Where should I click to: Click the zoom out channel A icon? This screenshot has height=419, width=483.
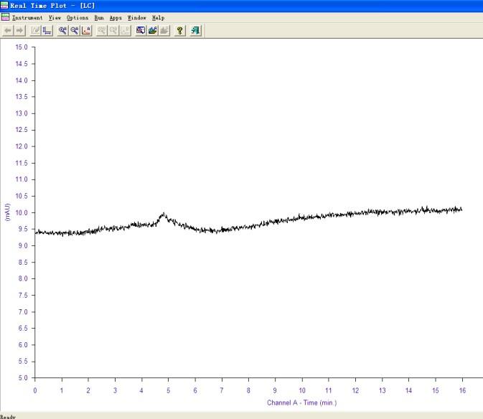point(75,30)
